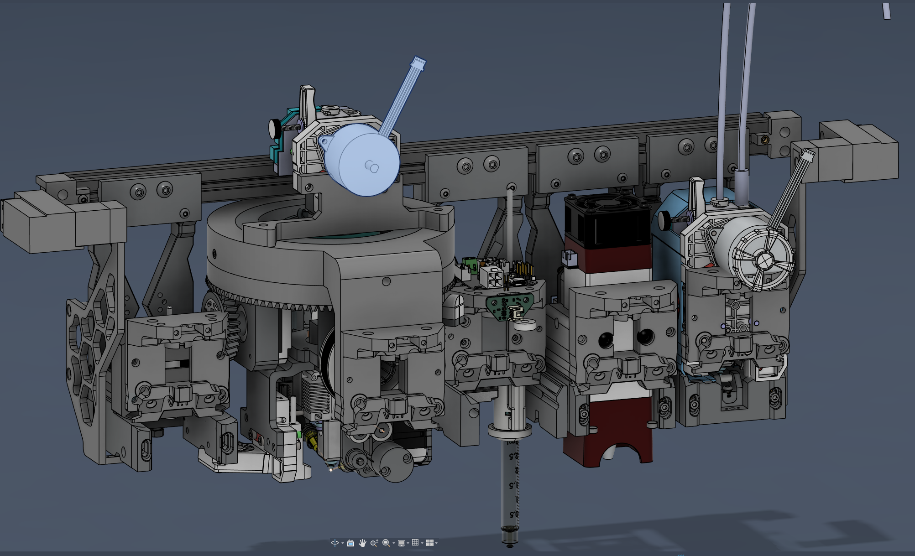Open the Viewports dropdown arrow
915x556 pixels.
(x=436, y=543)
